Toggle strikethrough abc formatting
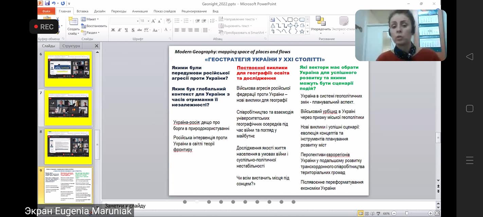483x217 pixels. (x=140, y=30)
